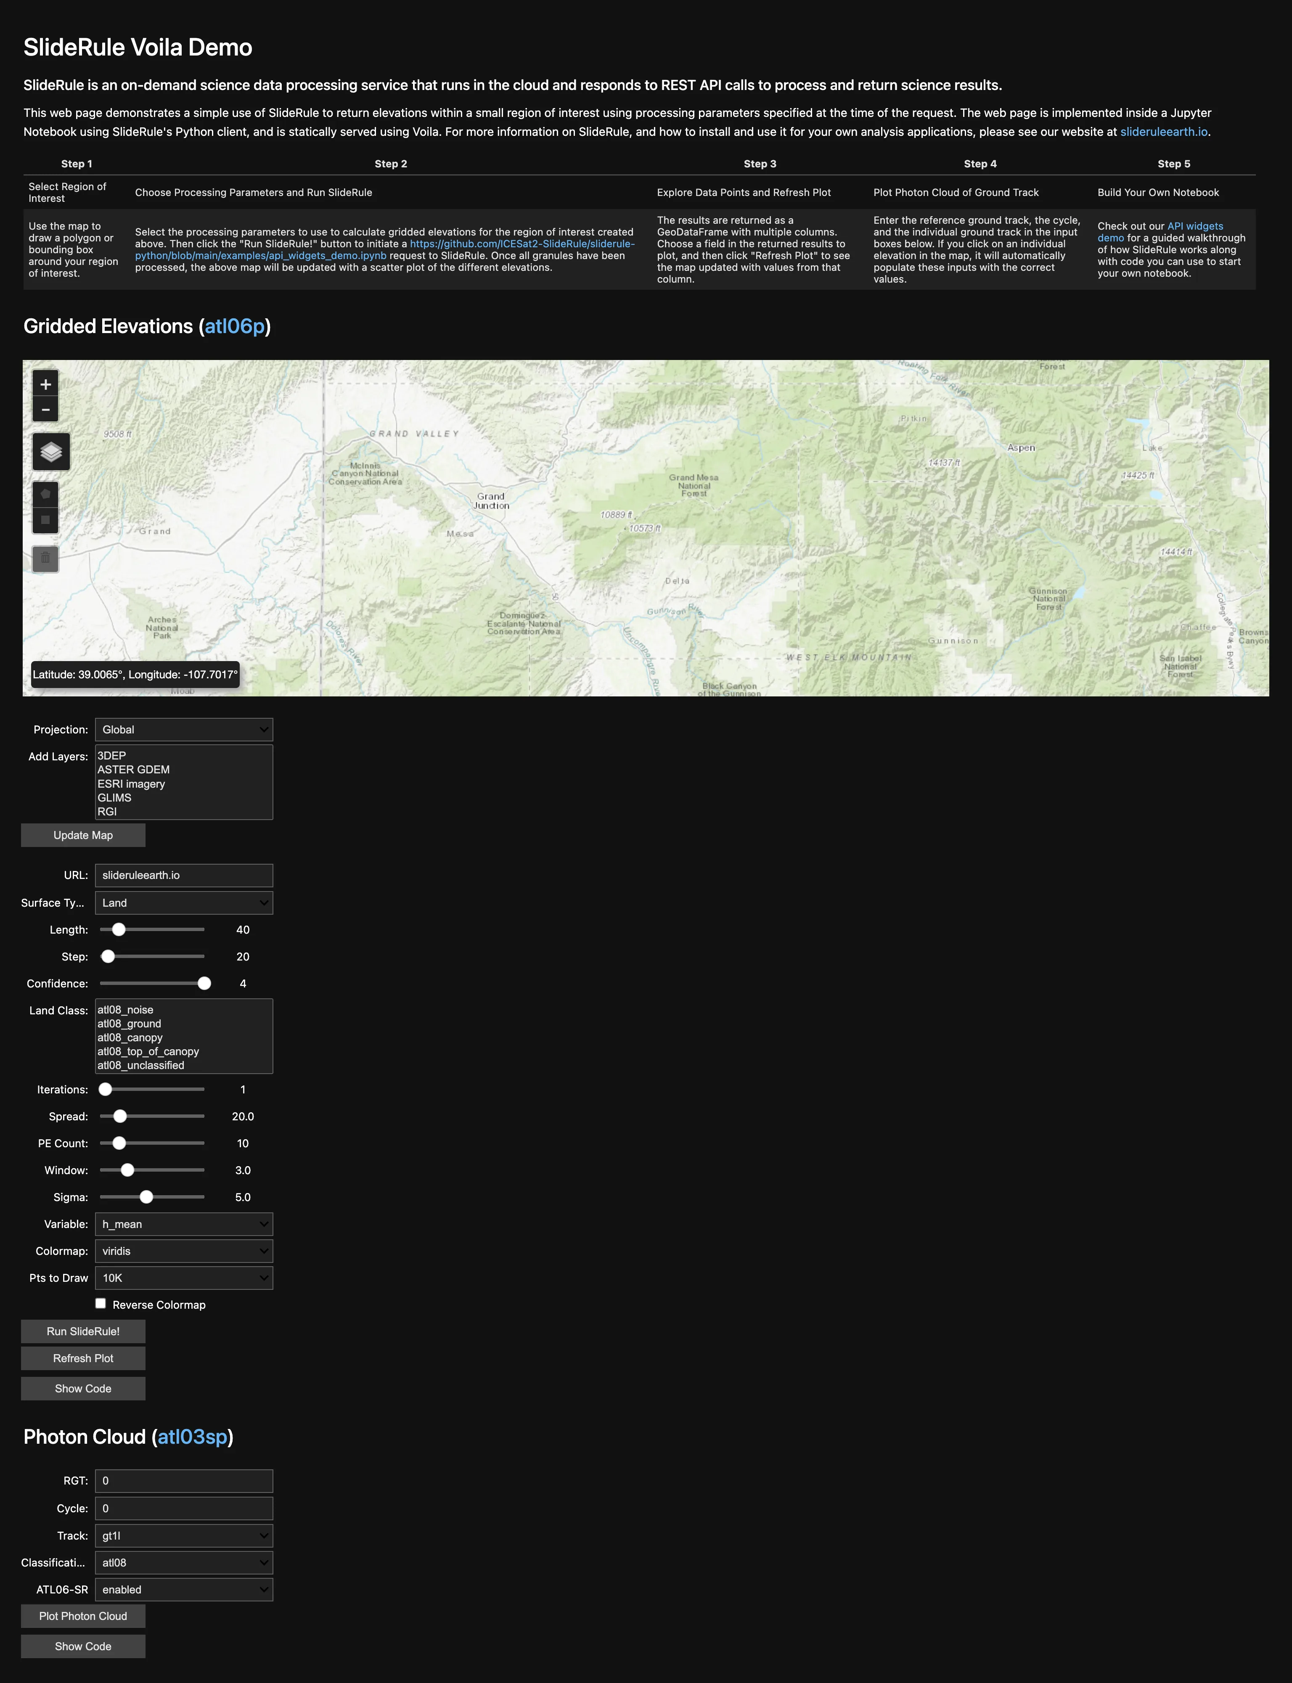Select ESRI imagery layer option
Image resolution: width=1292 pixels, height=1683 pixels.
(x=184, y=784)
